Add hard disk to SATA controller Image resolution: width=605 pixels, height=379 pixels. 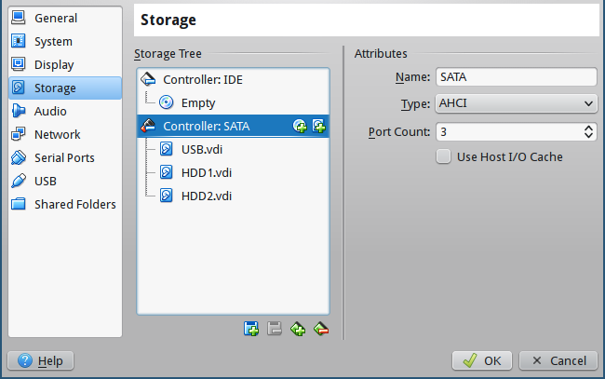[318, 127]
